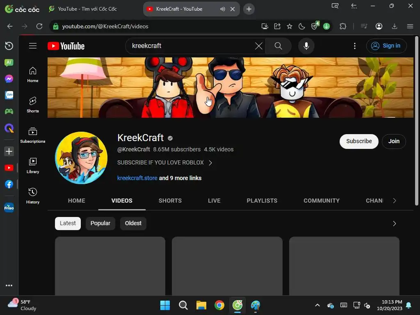The height and width of the screenshot is (315, 420).
Task: Switch to SHORTS channel tab
Action: tap(170, 201)
